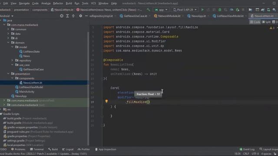Collapse the components folder
The width and height of the screenshot is (278, 156).
[12, 78]
